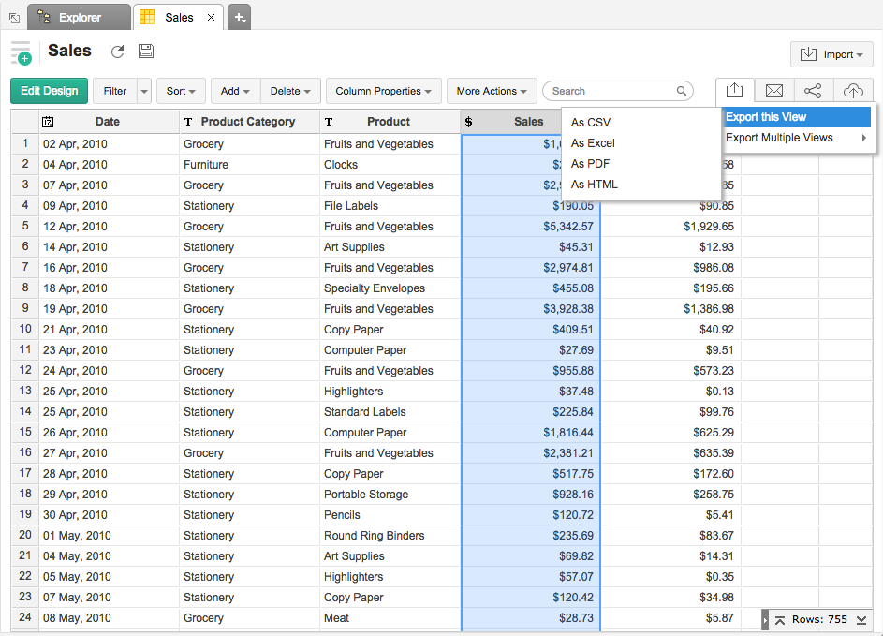Open the email envelope icon

tap(773, 91)
